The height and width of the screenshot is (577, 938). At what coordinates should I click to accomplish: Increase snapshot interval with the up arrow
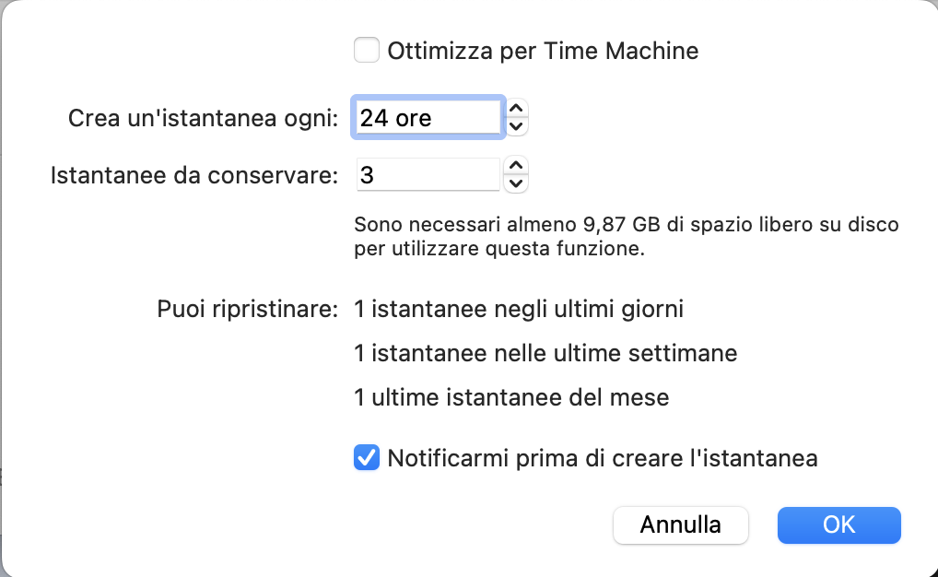tap(517, 108)
